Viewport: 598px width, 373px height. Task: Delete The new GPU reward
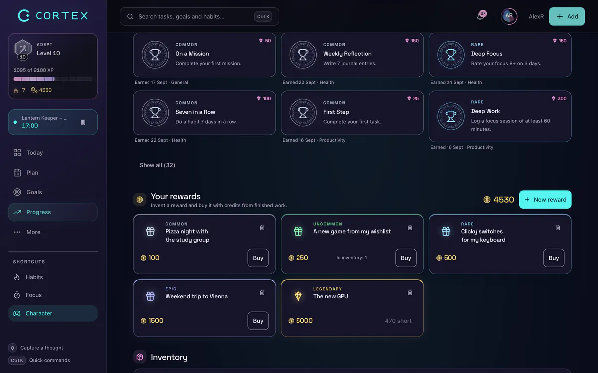(410, 293)
